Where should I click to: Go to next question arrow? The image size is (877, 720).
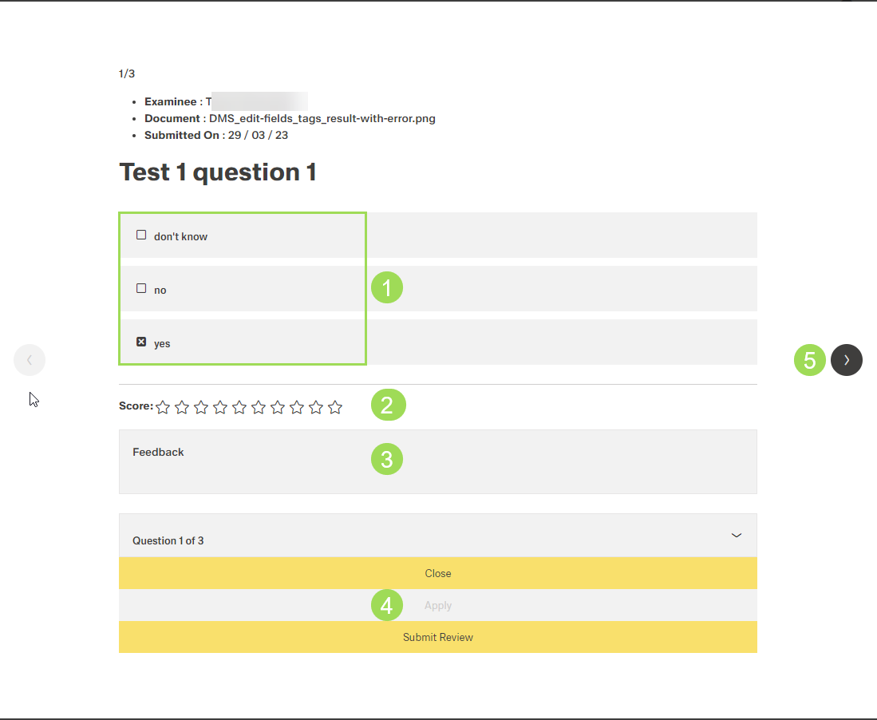coord(847,360)
